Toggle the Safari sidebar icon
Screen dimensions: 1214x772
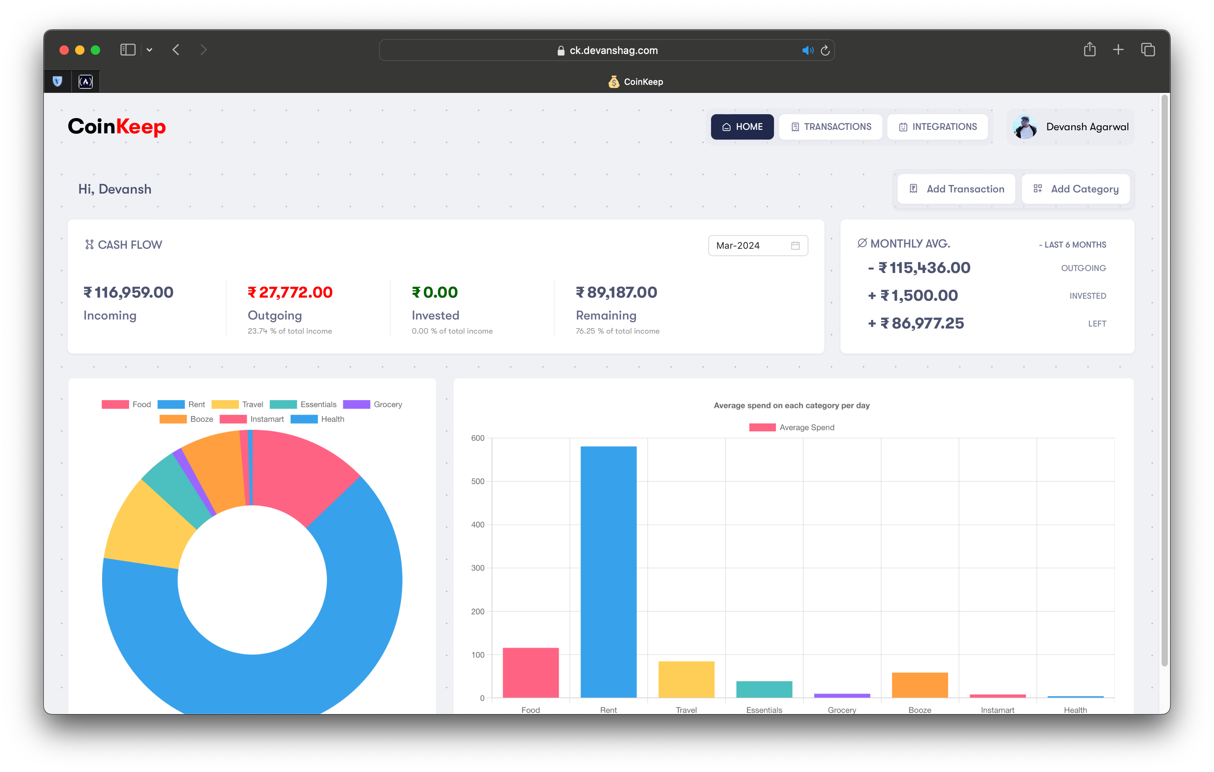pos(128,49)
